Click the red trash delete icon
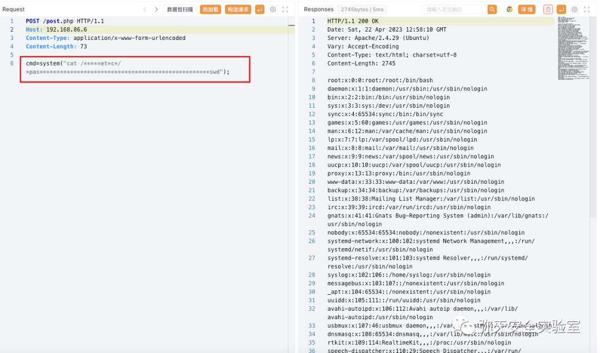 coord(548,9)
